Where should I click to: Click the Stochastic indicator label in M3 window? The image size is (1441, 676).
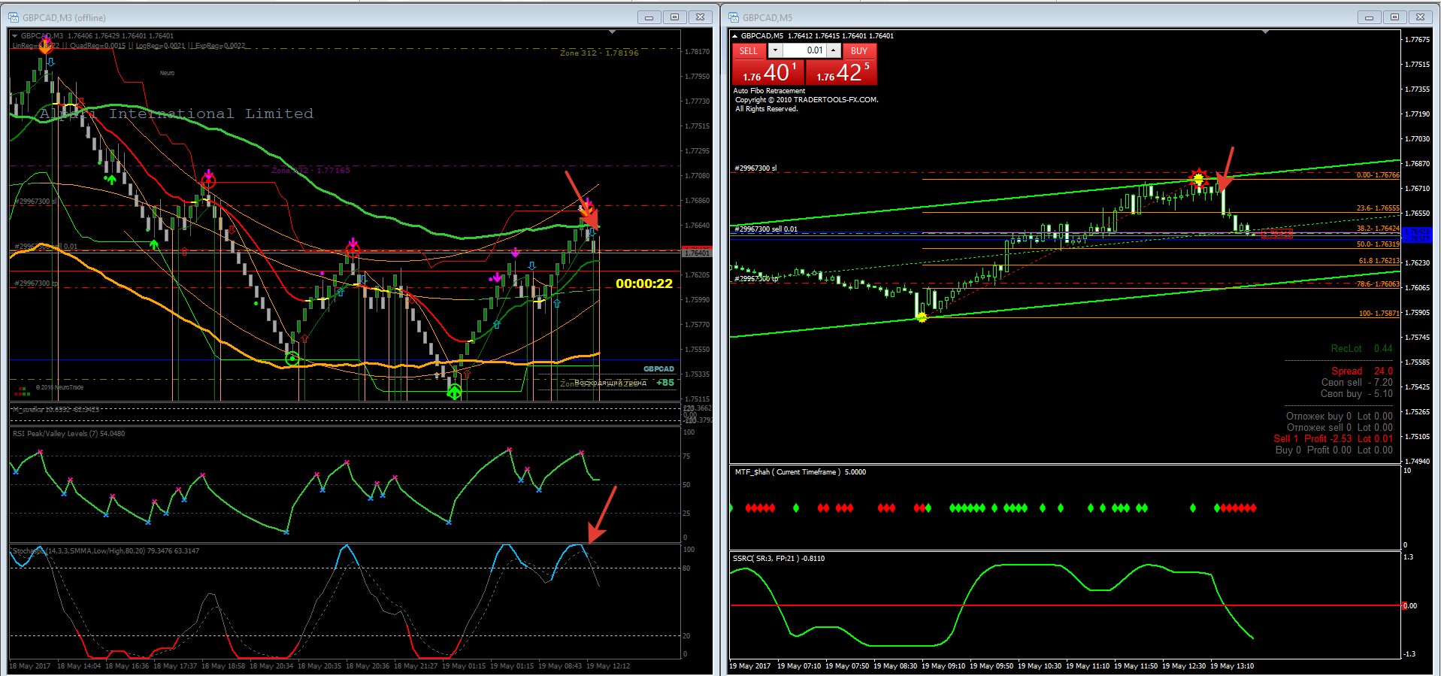pyautogui.click(x=106, y=551)
